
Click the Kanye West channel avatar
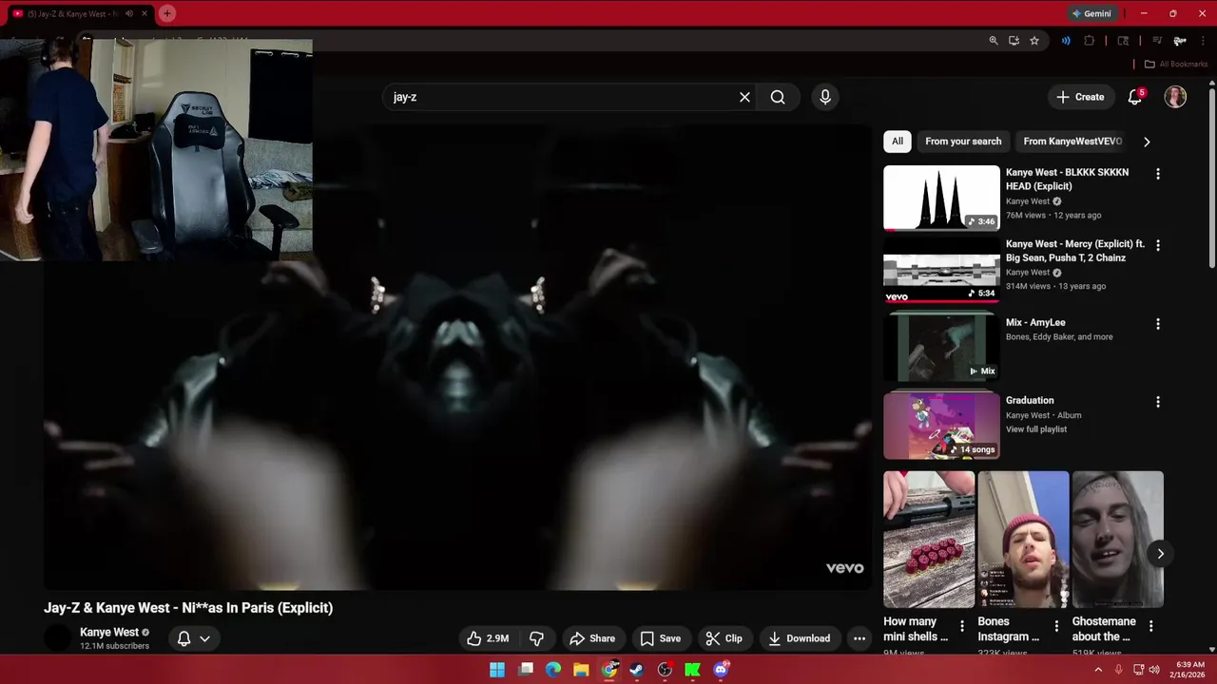point(58,638)
